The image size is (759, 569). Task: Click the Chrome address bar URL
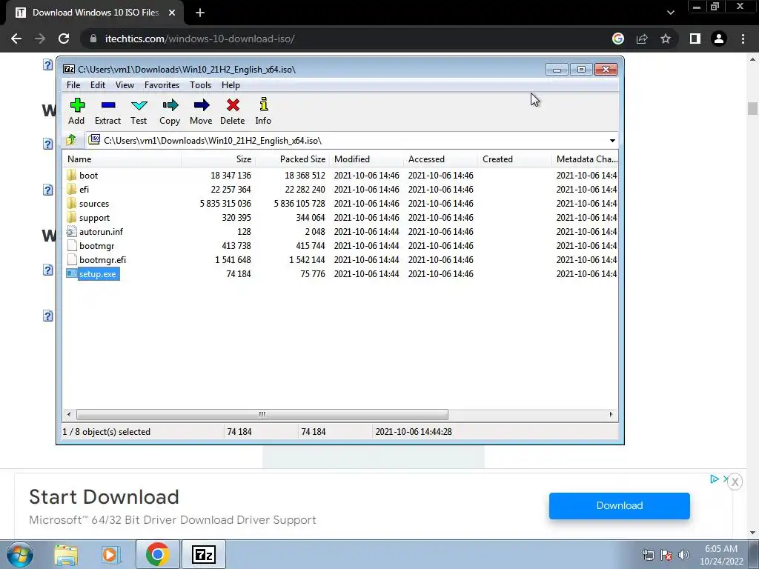point(200,39)
